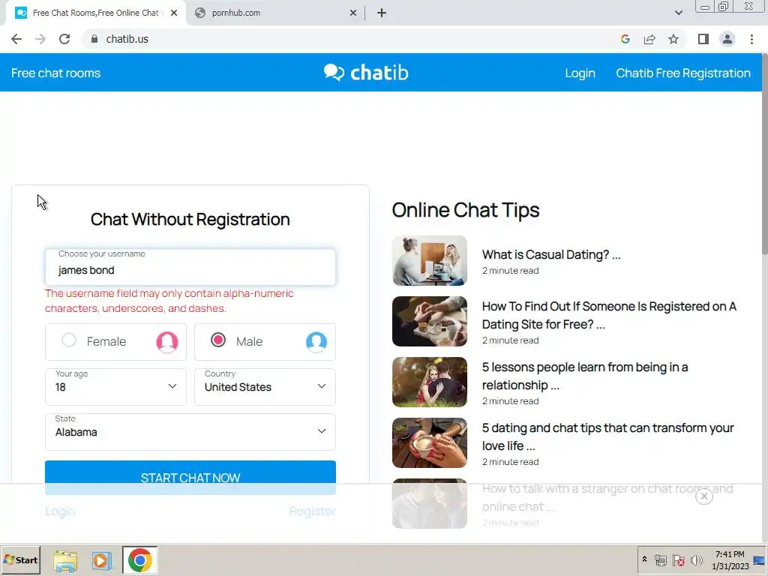This screenshot has width=768, height=576.
Task: Open the Chrome profile avatar
Action: point(727,39)
